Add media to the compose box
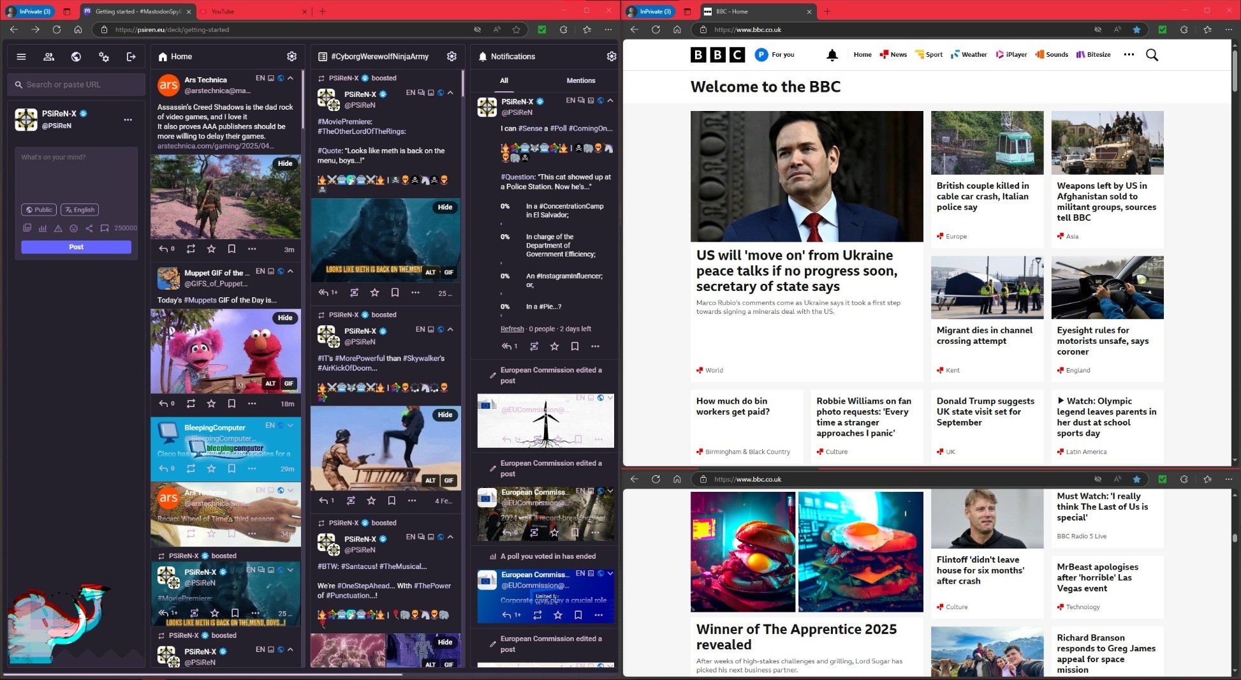 27,228
